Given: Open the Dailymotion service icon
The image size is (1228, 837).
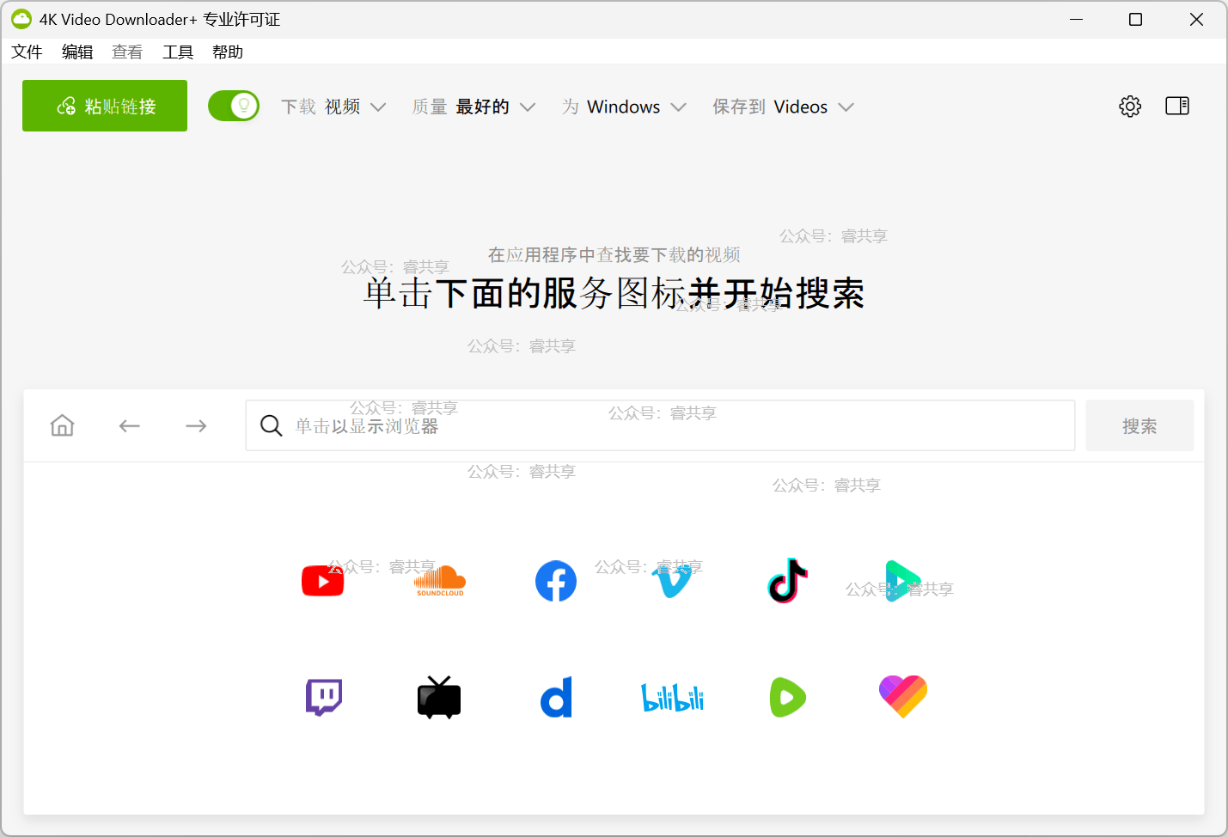Looking at the screenshot, I should click(x=556, y=697).
